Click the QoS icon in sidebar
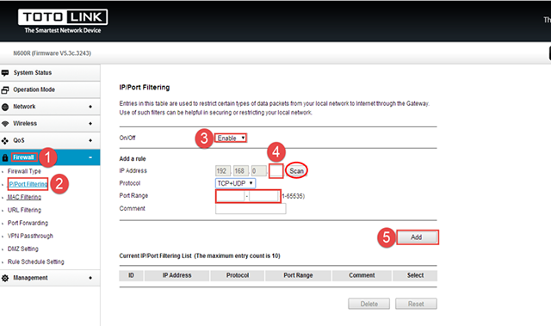The image size is (551, 326). (5, 141)
